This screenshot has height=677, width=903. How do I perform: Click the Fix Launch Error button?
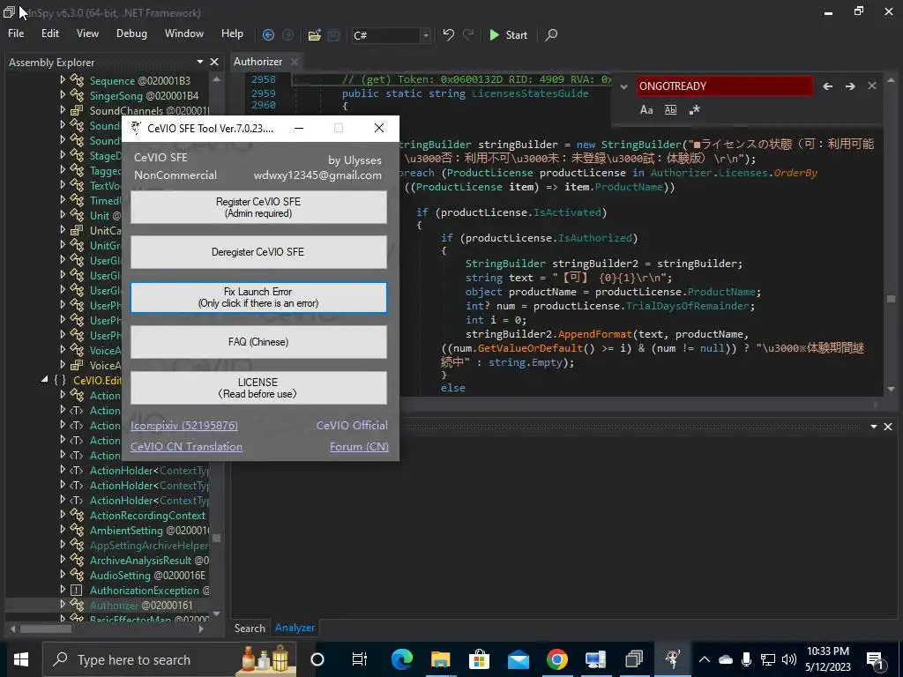(x=258, y=297)
